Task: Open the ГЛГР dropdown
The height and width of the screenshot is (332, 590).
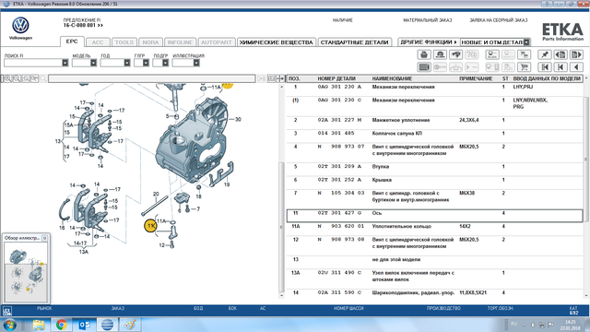Action: coord(146,63)
